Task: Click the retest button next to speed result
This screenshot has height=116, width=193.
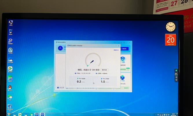Action: pyautogui.click(x=104, y=70)
